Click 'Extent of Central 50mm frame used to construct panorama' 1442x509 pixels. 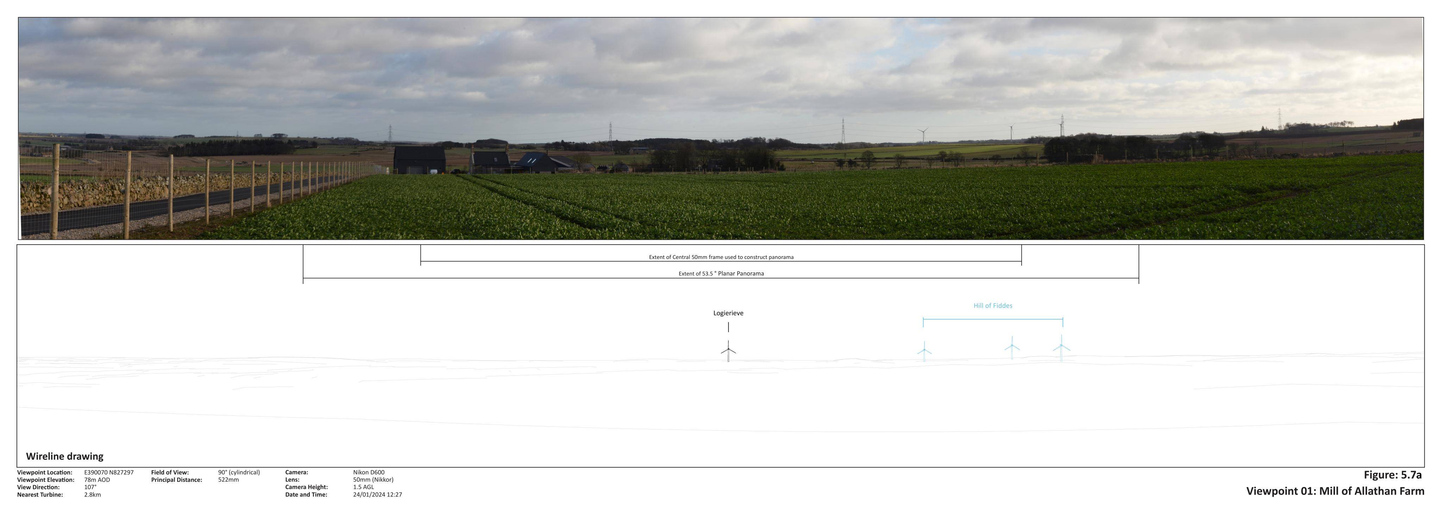click(721, 257)
